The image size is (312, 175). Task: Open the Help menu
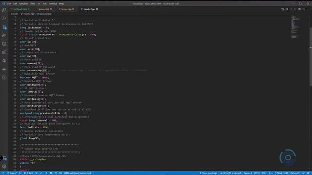click(62, 4)
